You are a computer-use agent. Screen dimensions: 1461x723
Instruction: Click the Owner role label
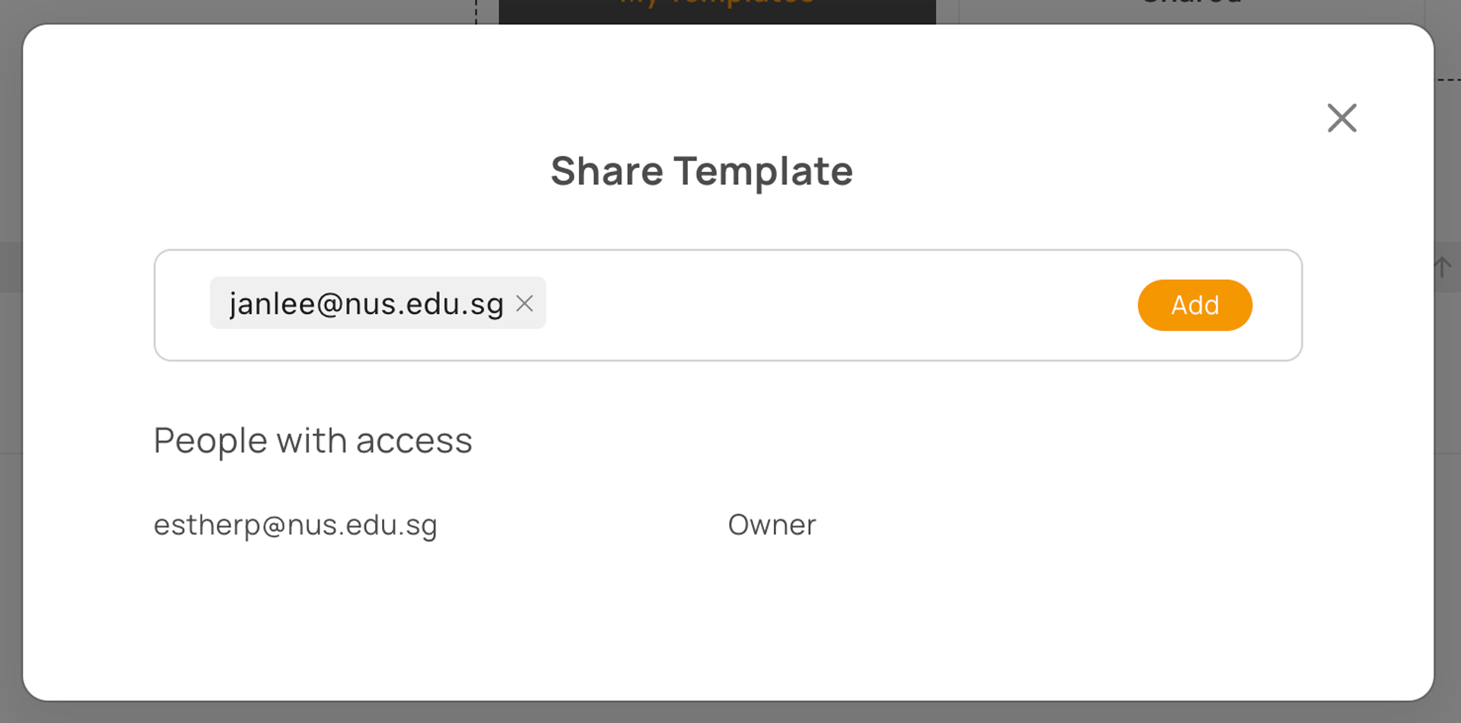pyautogui.click(x=772, y=525)
